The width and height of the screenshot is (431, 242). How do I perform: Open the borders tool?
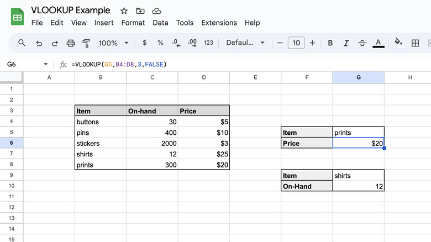[x=415, y=43]
